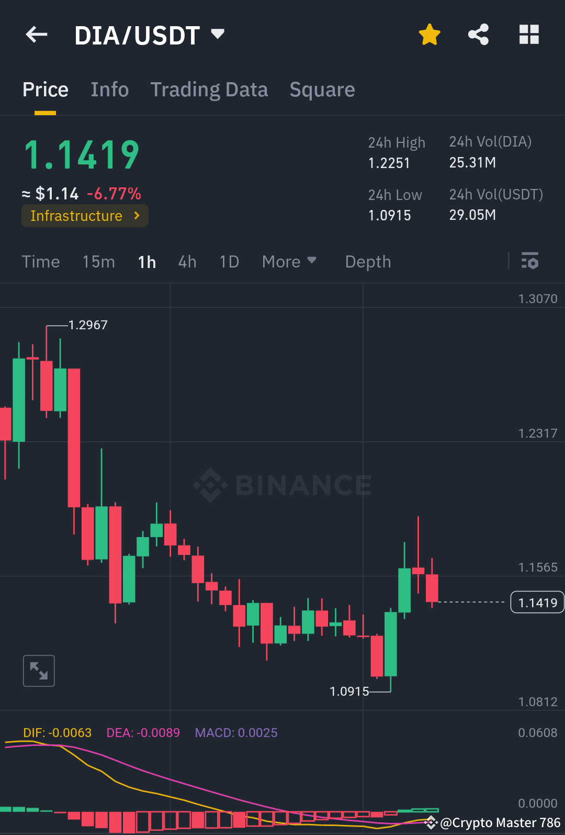565x835 pixels.
Task: Select the 1D candle interval
Action: click(229, 262)
